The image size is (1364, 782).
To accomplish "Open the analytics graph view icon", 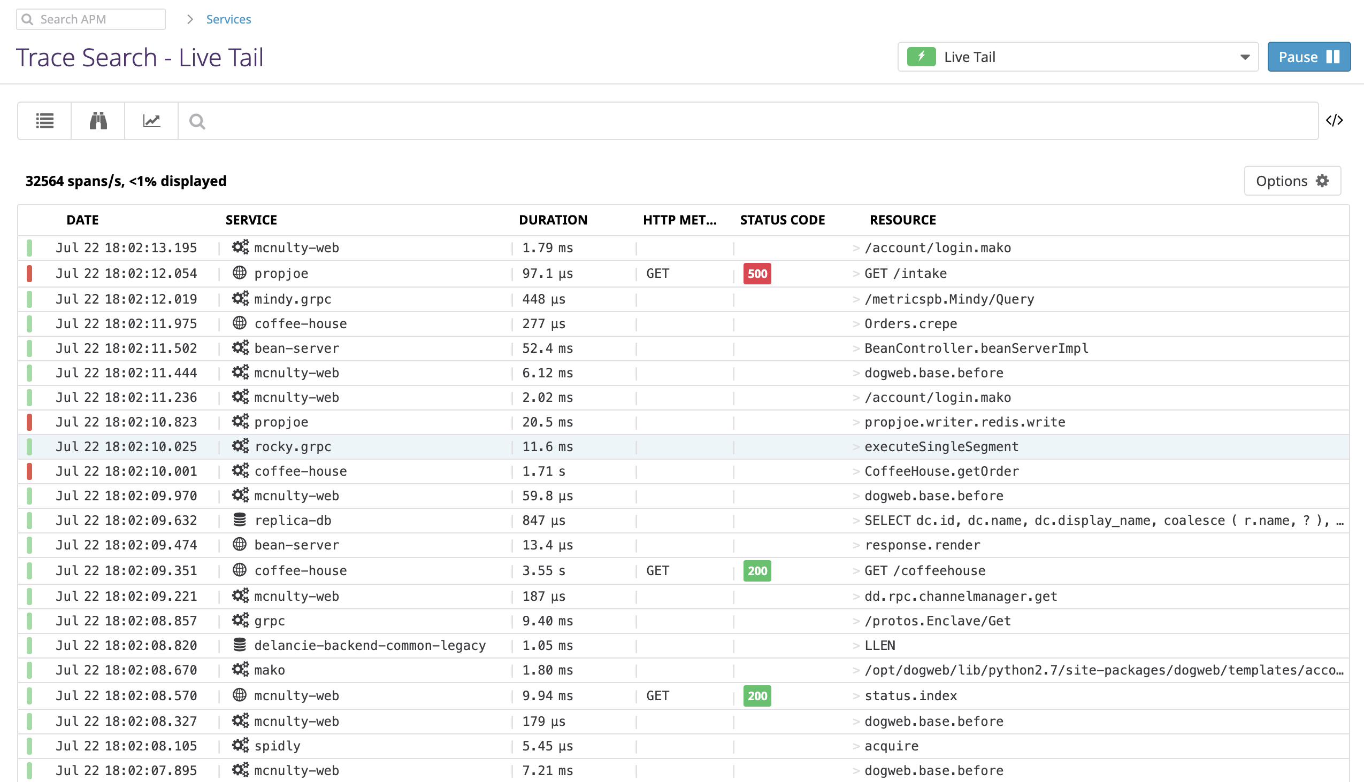I will click(x=151, y=120).
